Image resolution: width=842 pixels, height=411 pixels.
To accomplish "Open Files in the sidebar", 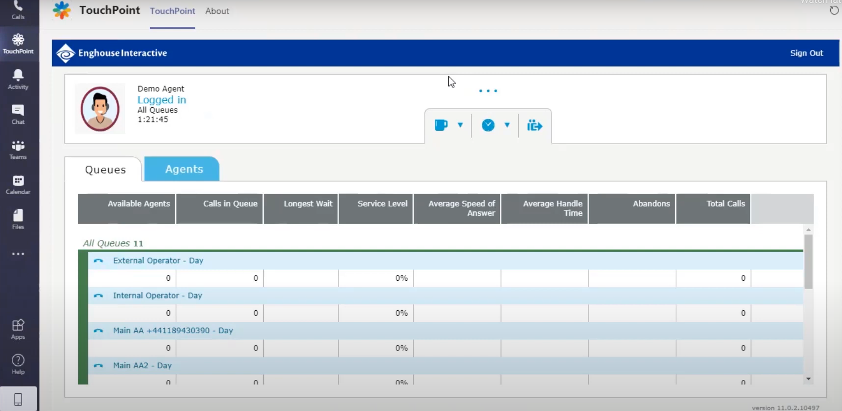I will 18,220.
